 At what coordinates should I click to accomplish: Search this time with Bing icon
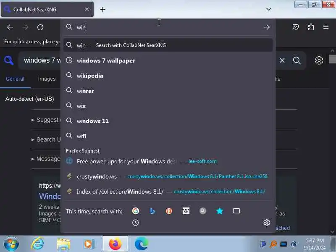click(152, 211)
